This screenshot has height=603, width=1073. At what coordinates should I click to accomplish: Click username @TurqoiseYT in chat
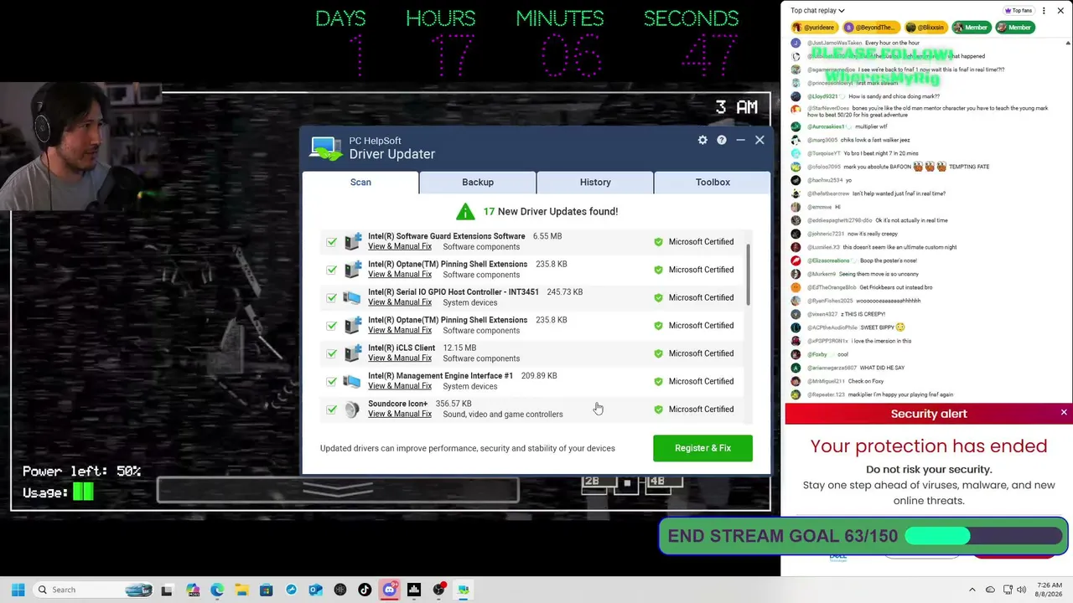pos(826,153)
